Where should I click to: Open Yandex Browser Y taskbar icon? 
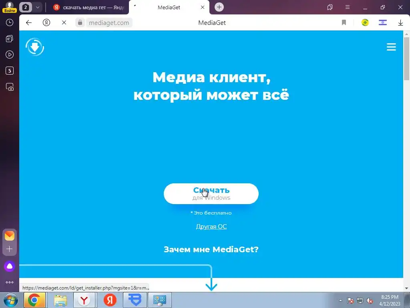click(84, 300)
